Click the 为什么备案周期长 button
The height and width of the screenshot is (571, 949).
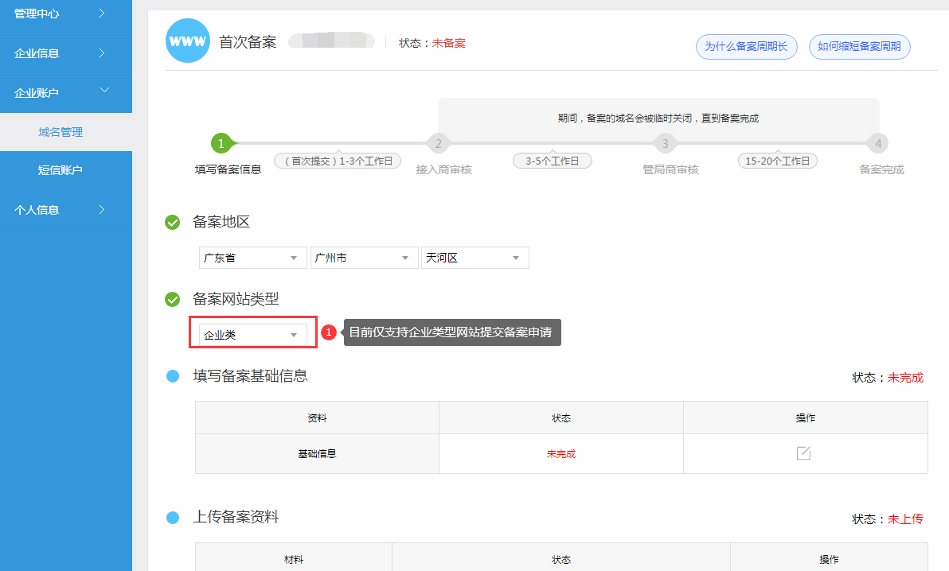(746, 47)
